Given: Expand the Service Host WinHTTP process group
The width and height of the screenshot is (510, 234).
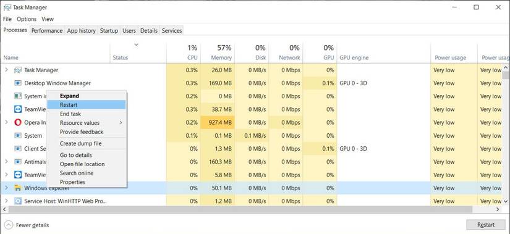Looking at the screenshot, I should [6, 201].
